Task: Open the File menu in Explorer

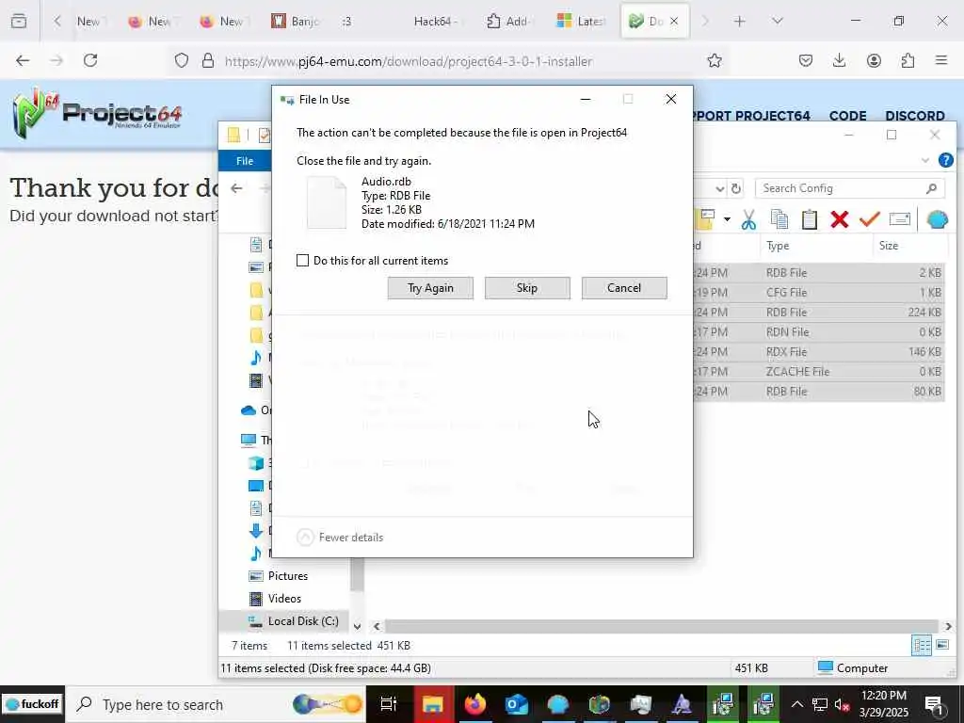Action: pyautogui.click(x=245, y=160)
